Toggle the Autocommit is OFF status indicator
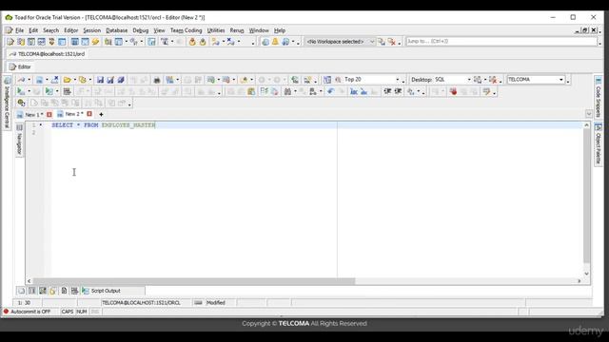 point(28,312)
